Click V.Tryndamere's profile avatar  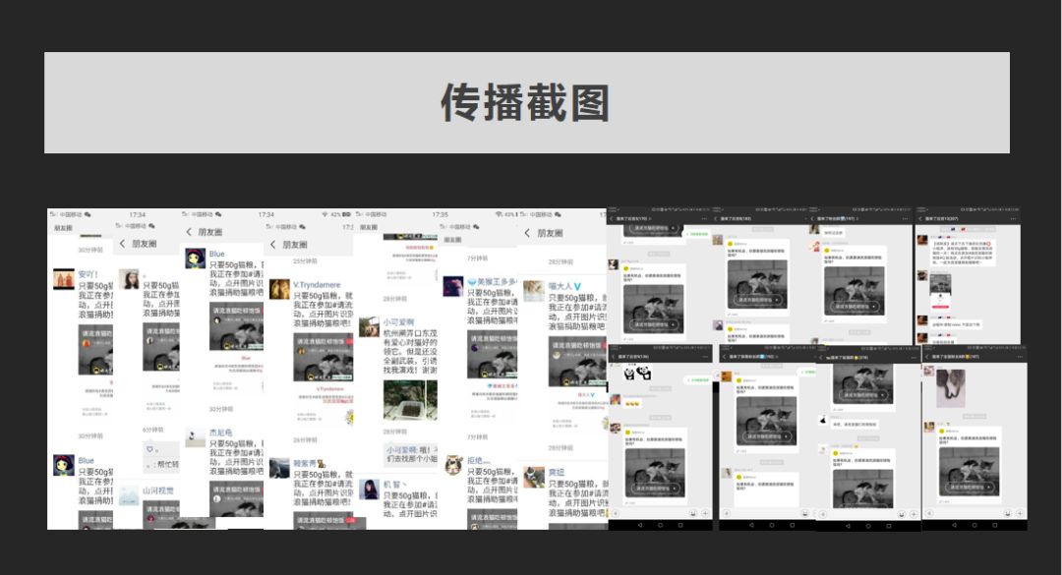pyautogui.click(x=279, y=289)
